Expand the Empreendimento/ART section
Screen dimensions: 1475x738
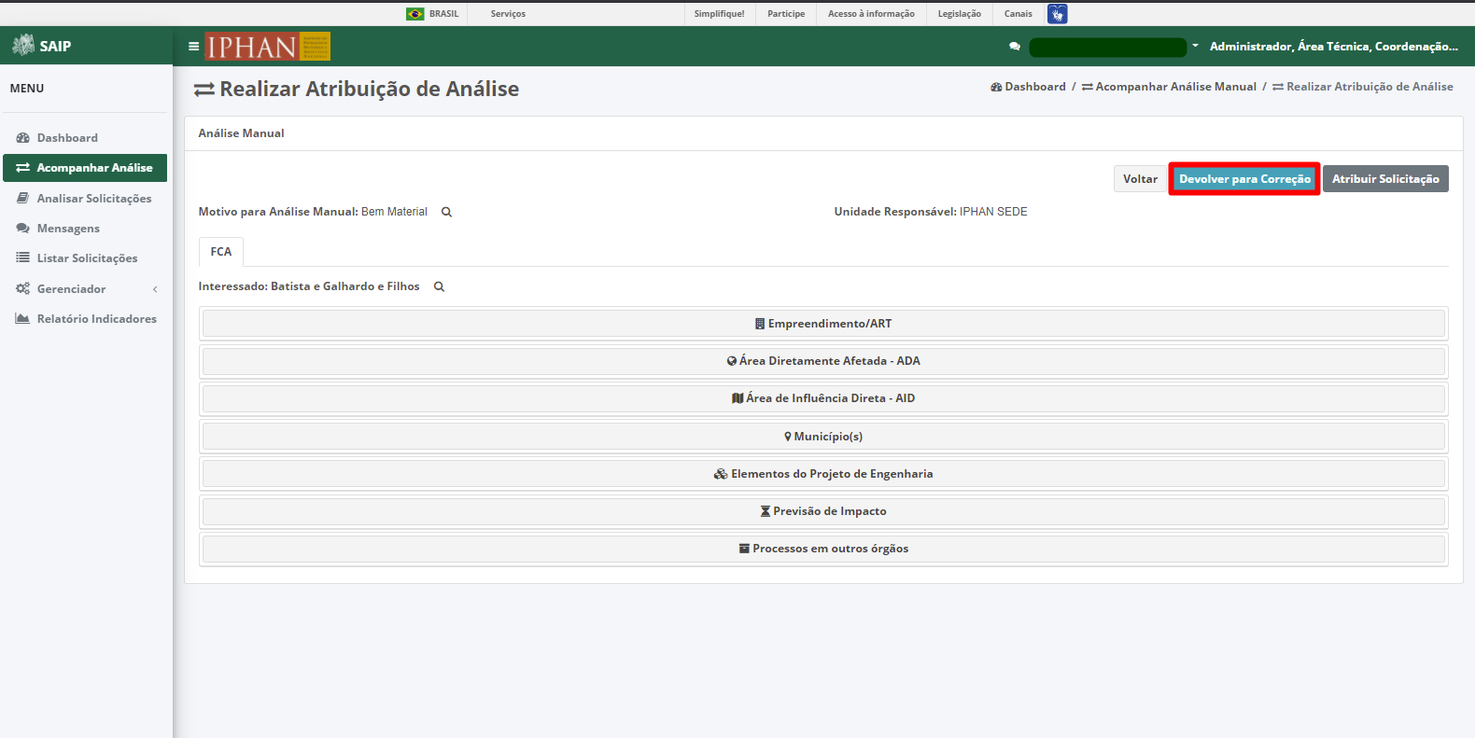pyautogui.click(x=823, y=324)
